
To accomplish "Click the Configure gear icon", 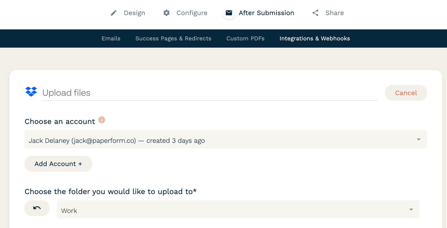I will 167,13.
